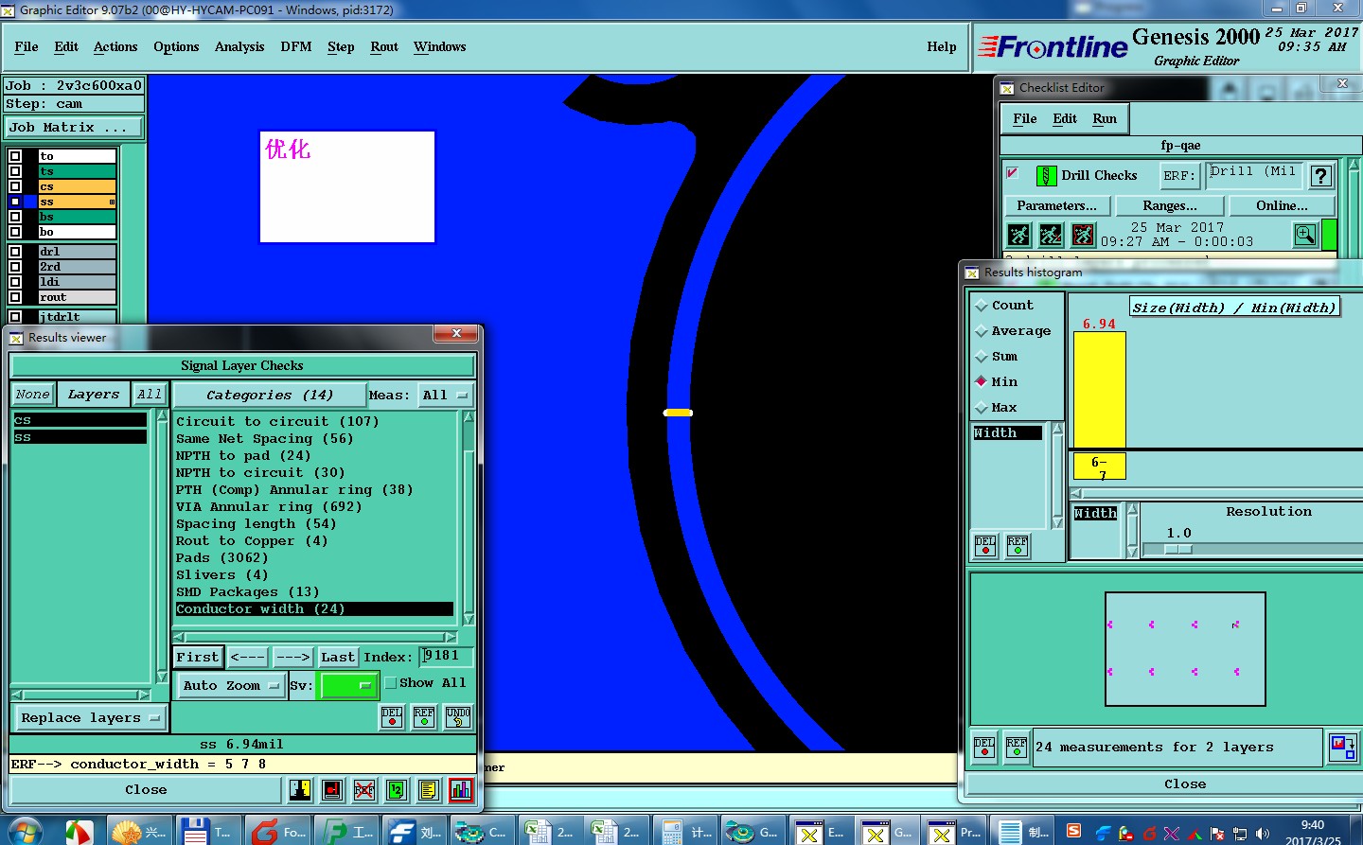Click the green drill bit icon
Viewport: 1363px width, 845px height.
[x=1046, y=176]
